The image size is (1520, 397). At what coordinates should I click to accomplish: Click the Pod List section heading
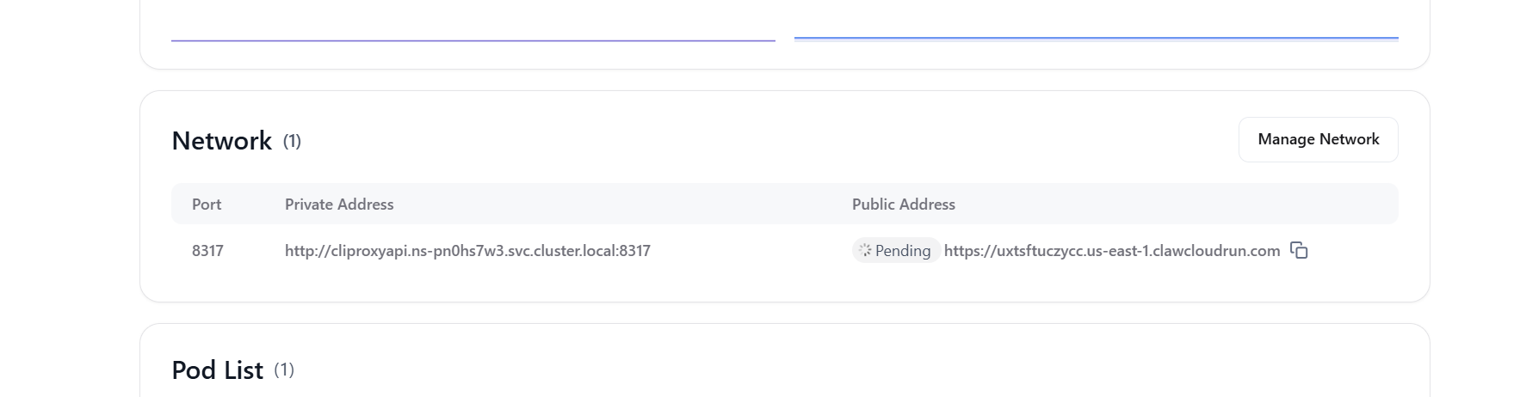[x=217, y=370]
